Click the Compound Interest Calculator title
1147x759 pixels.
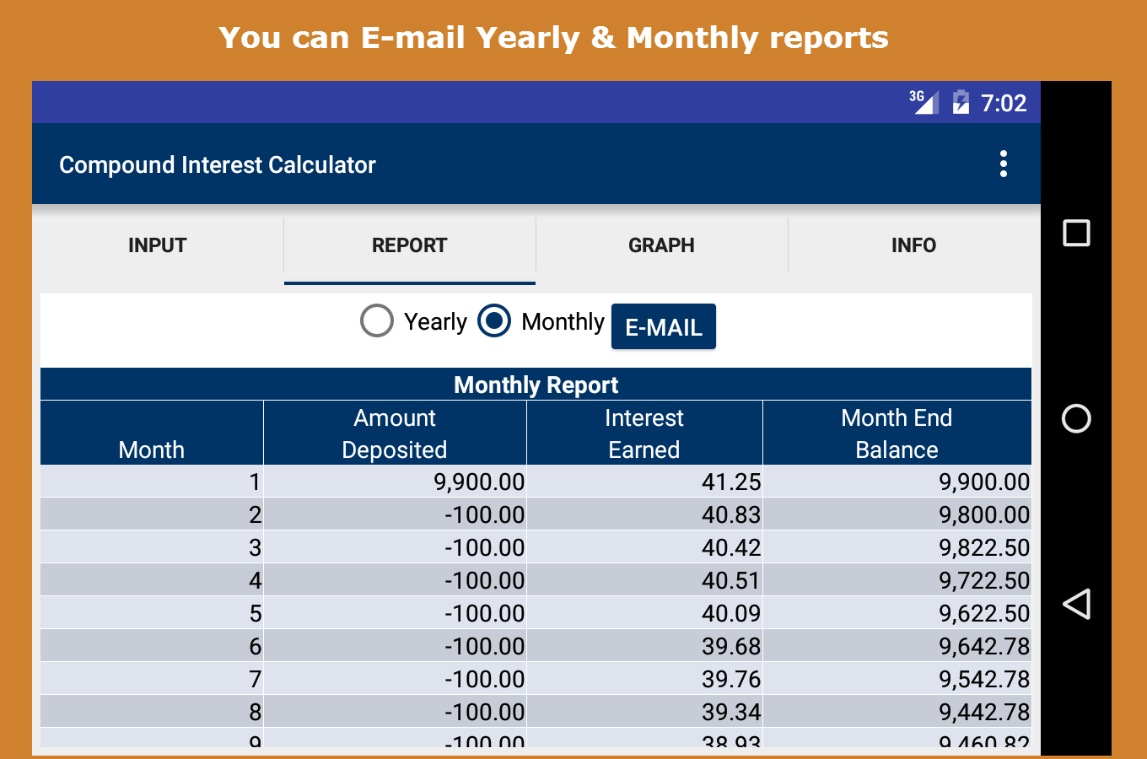(218, 164)
